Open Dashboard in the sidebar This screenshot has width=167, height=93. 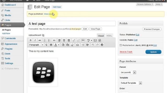10,5
